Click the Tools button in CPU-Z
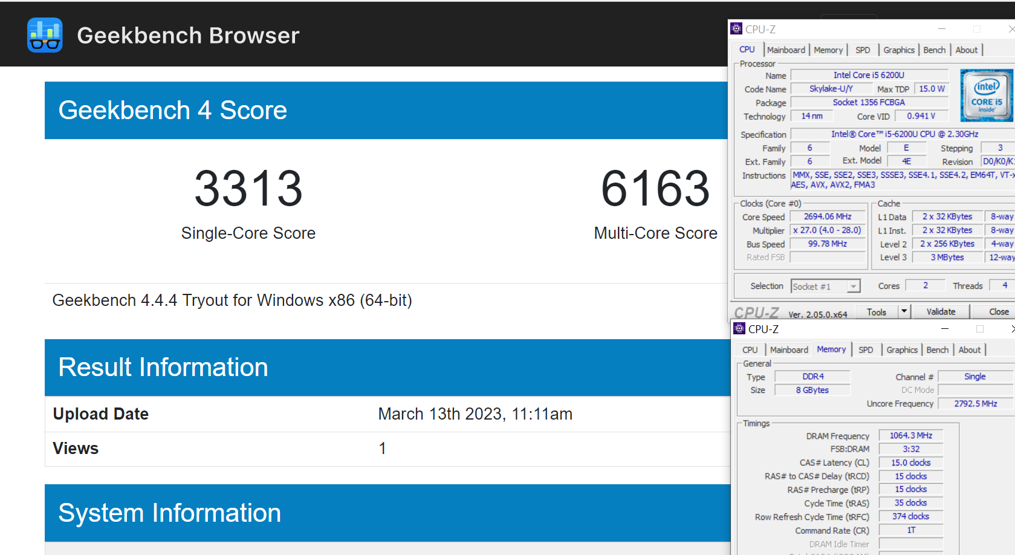Screen dimensions: 1015x555 (877, 312)
